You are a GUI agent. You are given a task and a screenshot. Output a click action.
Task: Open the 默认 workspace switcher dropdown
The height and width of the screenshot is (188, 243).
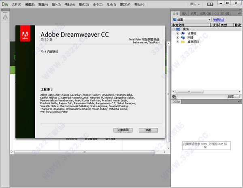point(195,4)
